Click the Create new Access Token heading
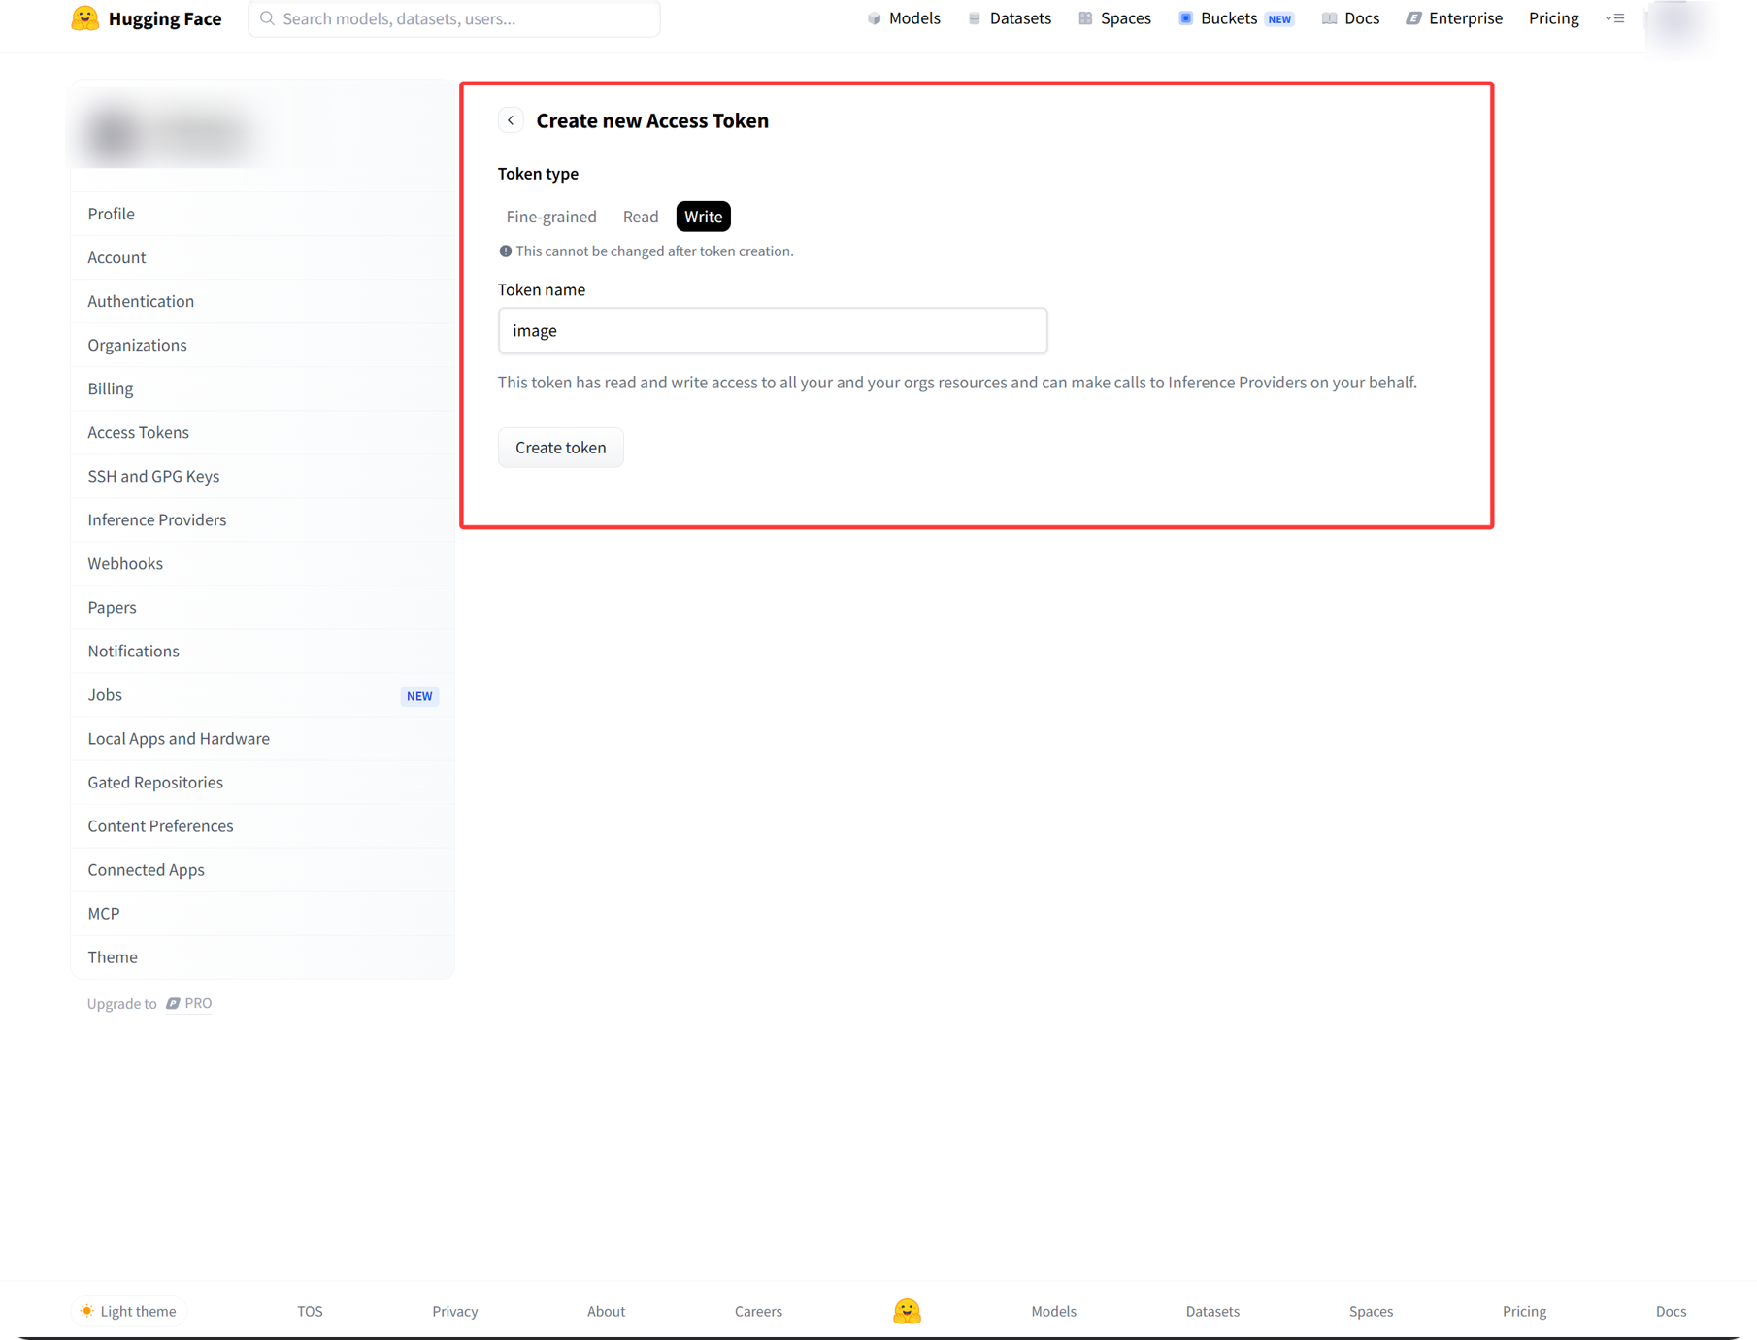The width and height of the screenshot is (1757, 1340). (x=652, y=120)
